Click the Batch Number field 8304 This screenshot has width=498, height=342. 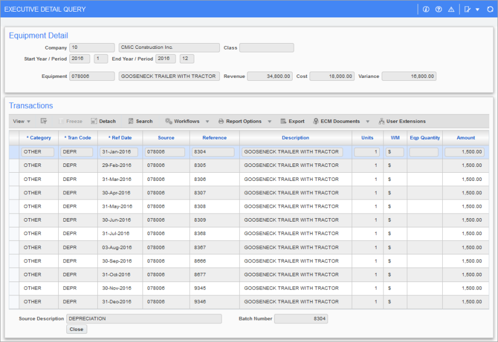pos(301,319)
